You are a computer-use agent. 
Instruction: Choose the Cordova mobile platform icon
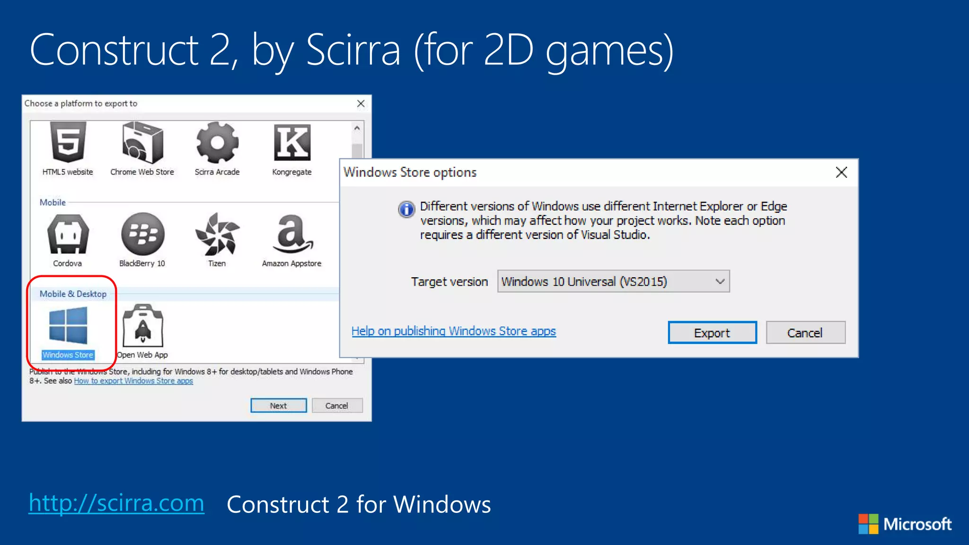(x=68, y=234)
